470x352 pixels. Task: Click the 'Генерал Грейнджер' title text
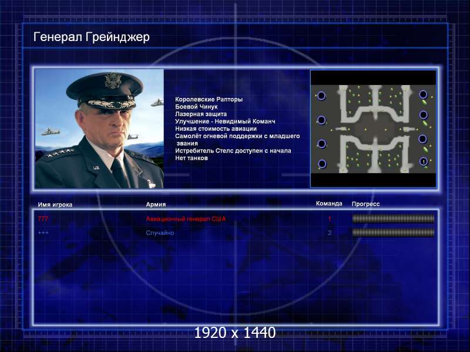pyautogui.click(x=92, y=37)
